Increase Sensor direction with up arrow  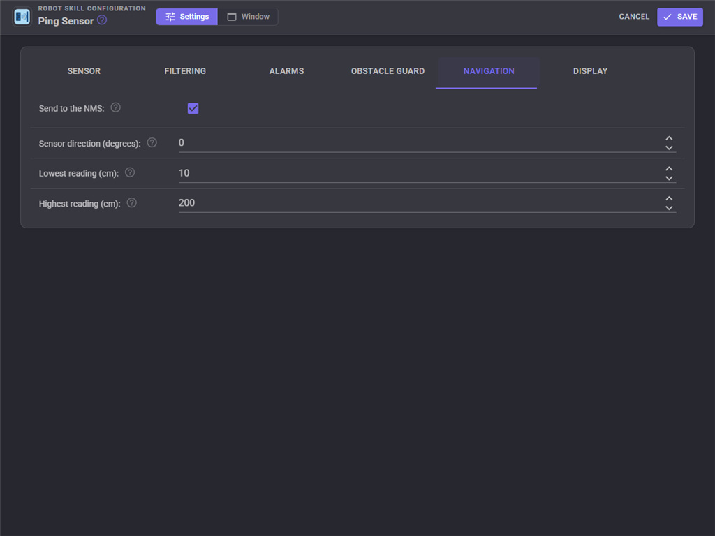point(669,138)
